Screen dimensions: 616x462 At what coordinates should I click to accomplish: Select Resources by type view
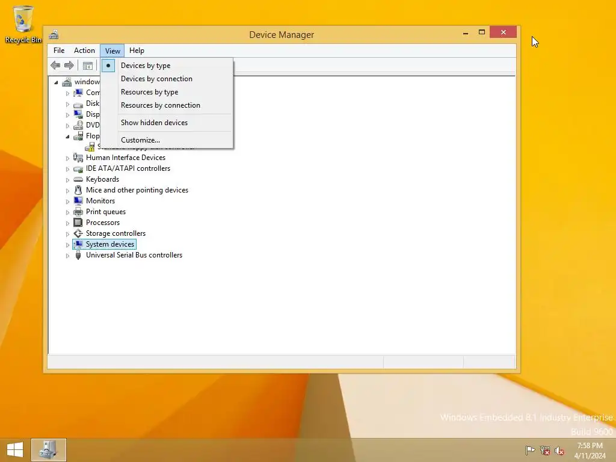[x=167, y=92]
